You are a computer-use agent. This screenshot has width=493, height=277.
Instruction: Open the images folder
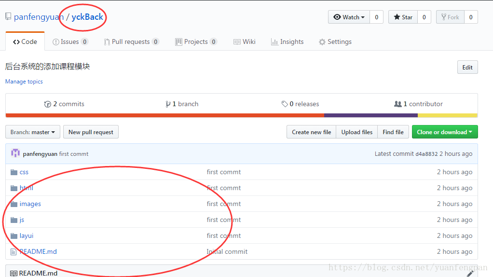click(x=30, y=204)
